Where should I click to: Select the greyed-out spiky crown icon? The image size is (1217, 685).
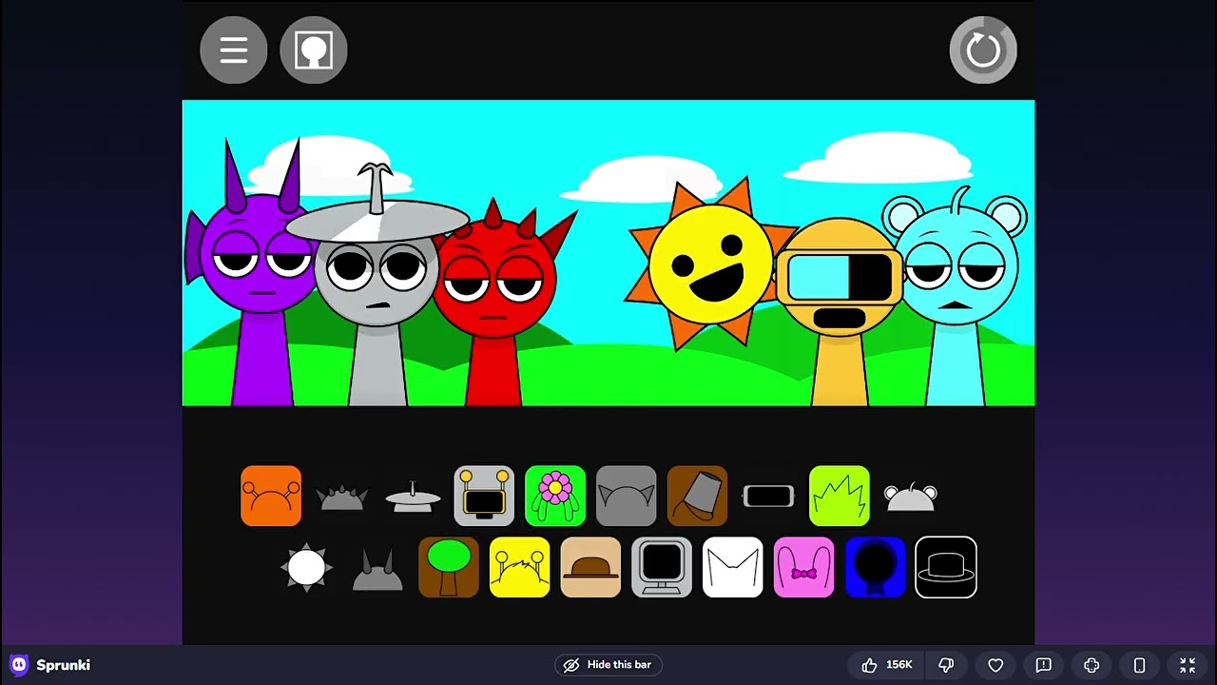coord(342,496)
